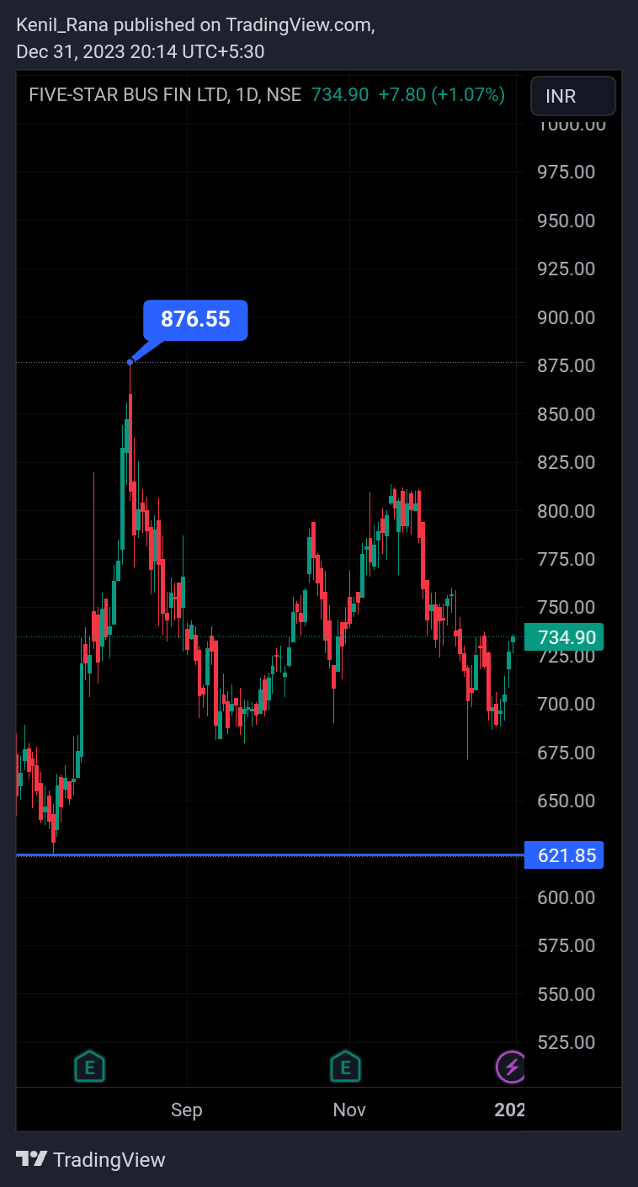
Task: Click the TradingView logo icon at bottom
Action: click(32, 1159)
